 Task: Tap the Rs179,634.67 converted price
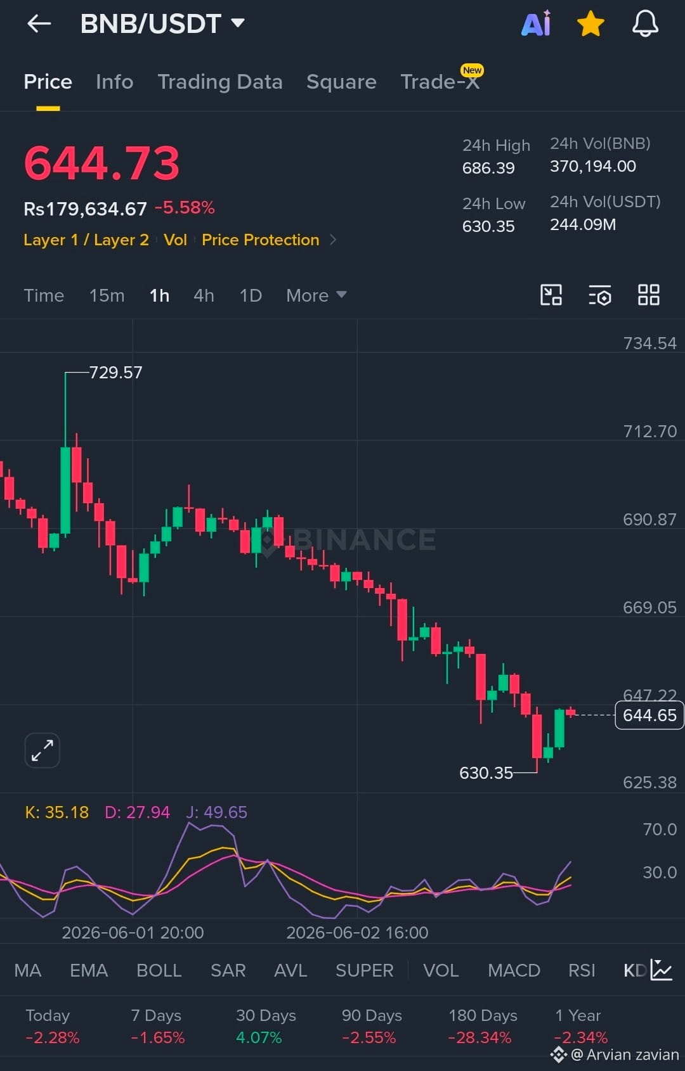85,208
